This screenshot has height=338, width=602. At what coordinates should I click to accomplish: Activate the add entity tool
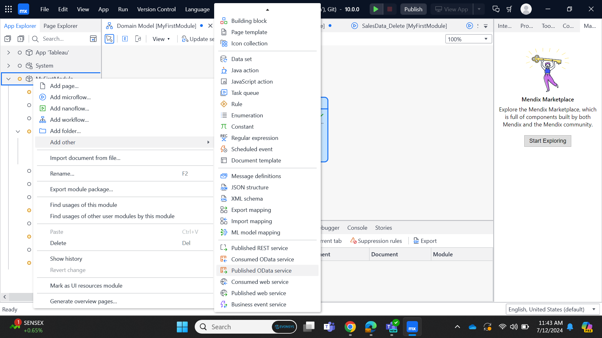coord(125,38)
